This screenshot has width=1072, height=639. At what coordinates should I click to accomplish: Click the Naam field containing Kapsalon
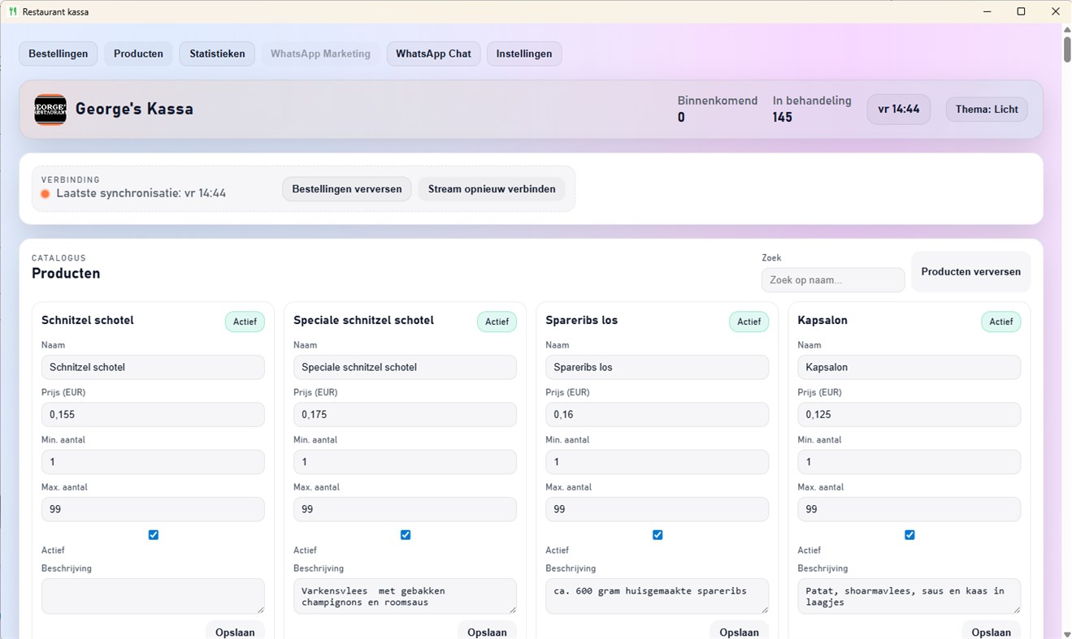click(x=909, y=367)
